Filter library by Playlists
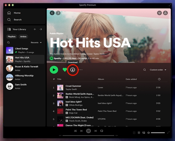This screenshot has height=141, width=175. [12, 36]
